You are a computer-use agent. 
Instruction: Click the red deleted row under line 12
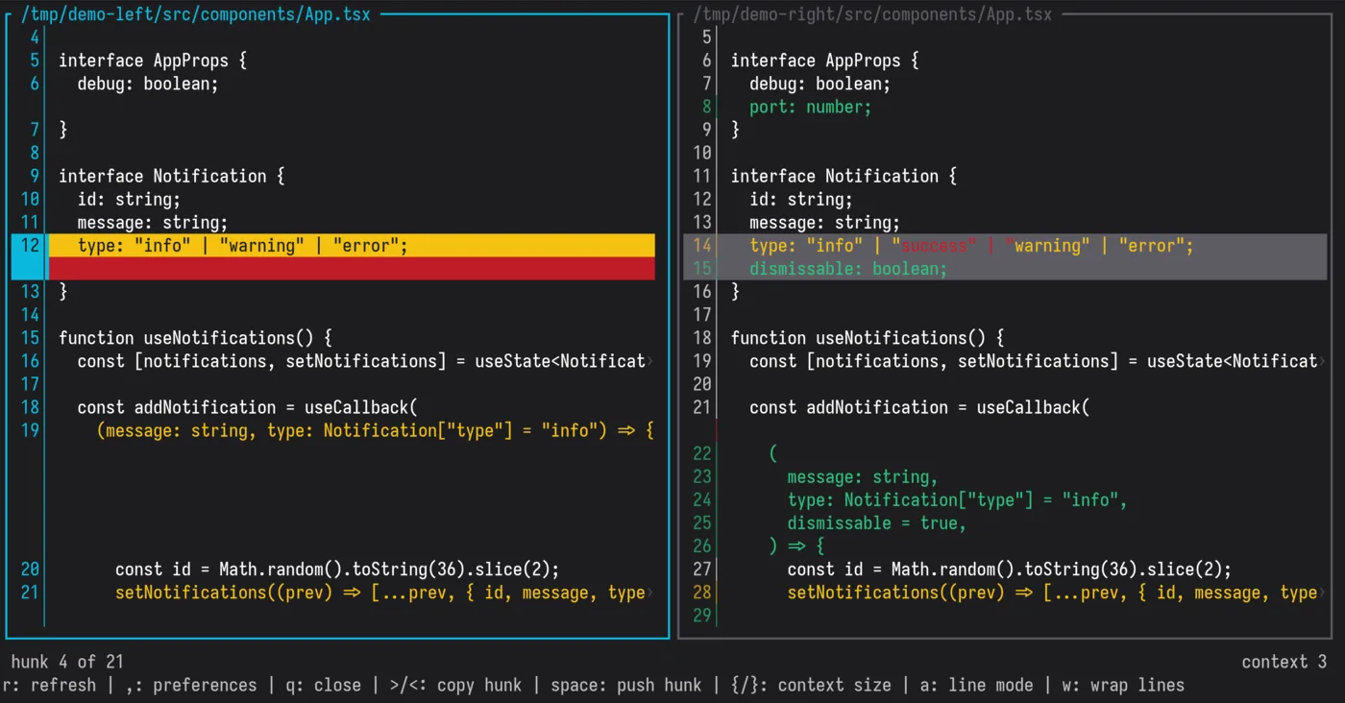coord(352,269)
